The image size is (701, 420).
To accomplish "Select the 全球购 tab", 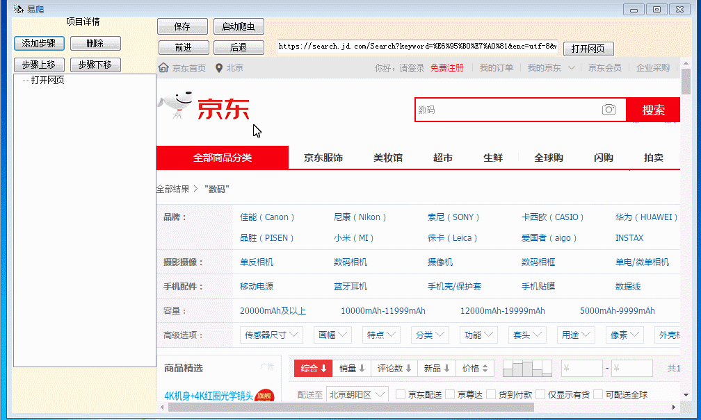I will pos(549,158).
